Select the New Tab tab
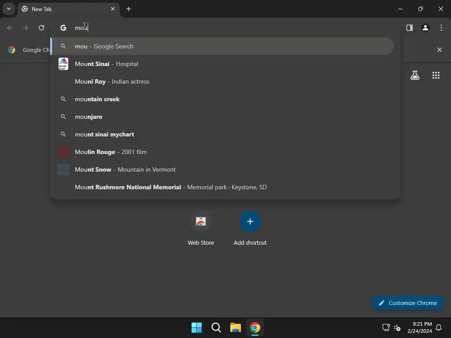Screen dimensions: 451x338 point(68,9)
